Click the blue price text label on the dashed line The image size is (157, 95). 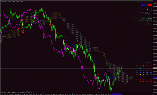(x=111, y=78)
